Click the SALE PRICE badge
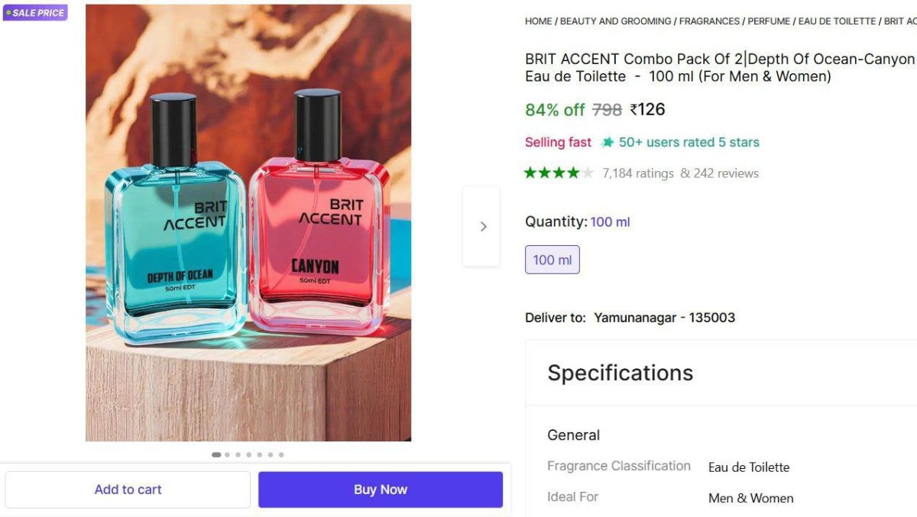The image size is (917, 517). 35,13
